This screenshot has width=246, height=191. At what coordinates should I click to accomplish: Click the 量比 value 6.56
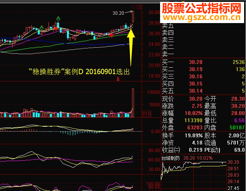(x=240, y=121)
